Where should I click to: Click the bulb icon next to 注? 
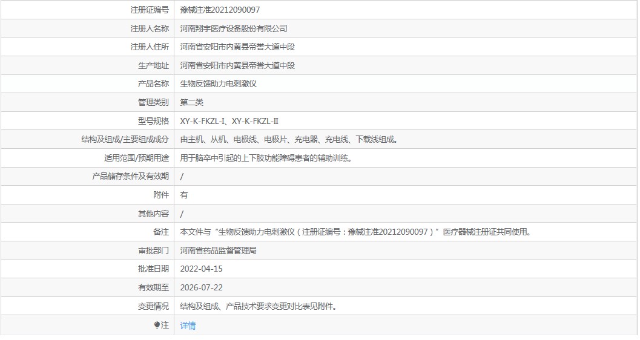click(x=157, y=325)
